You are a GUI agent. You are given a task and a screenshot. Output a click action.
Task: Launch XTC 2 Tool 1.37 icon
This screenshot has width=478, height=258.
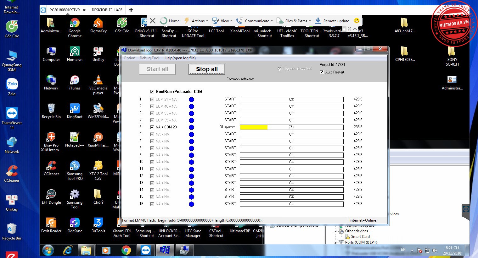98,170
